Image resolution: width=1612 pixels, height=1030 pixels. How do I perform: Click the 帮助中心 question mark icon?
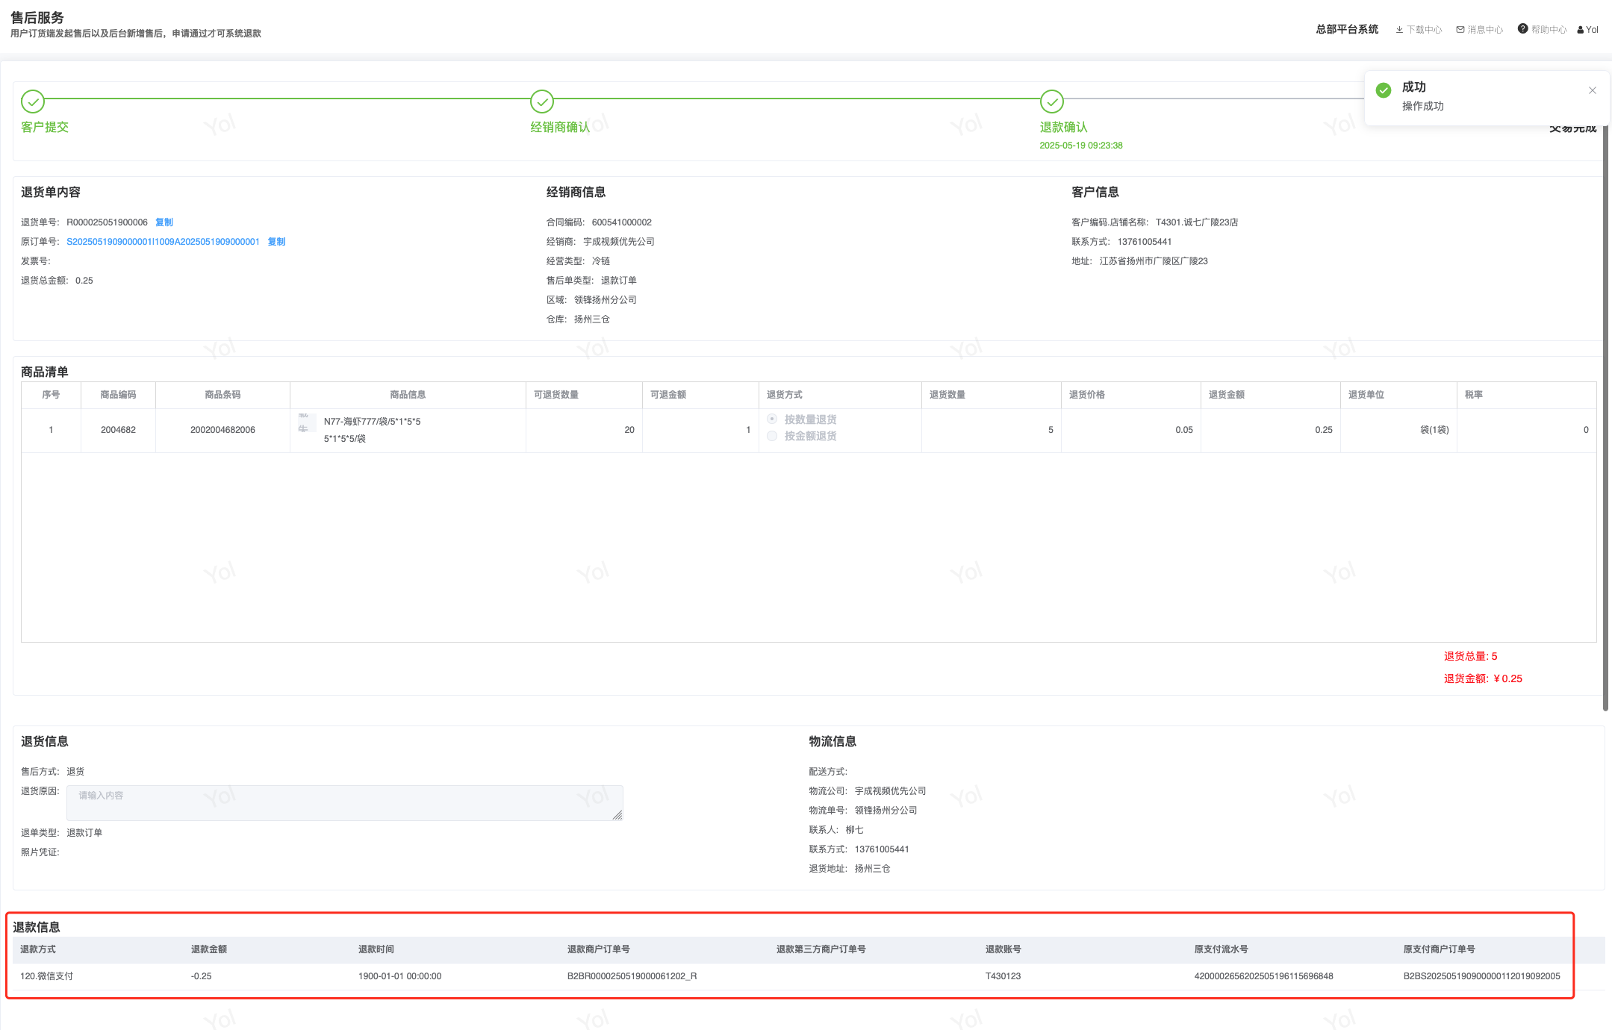(x=1522, y=29)
